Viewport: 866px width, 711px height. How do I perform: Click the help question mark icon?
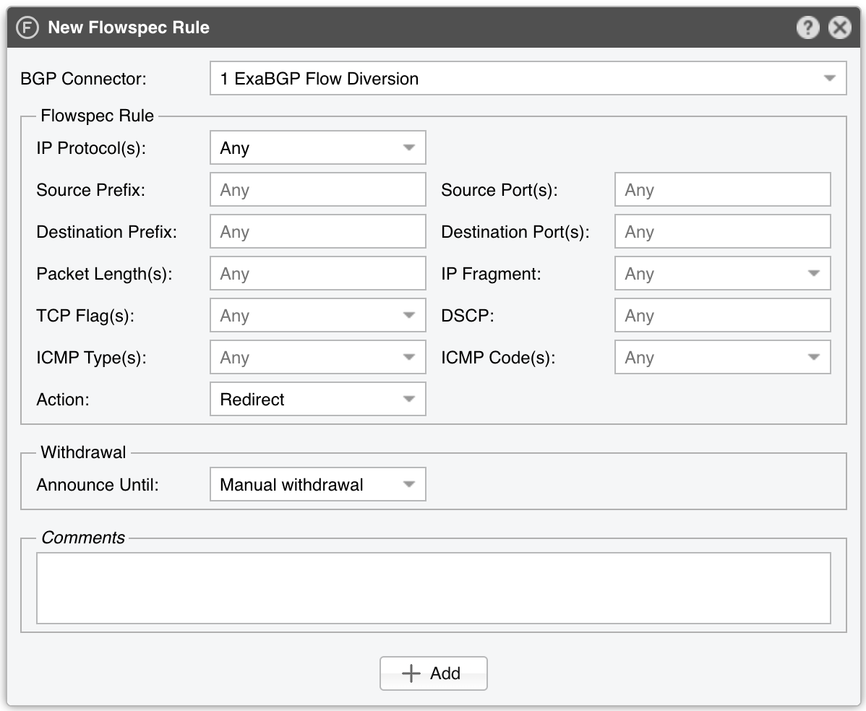click(807, 27)
